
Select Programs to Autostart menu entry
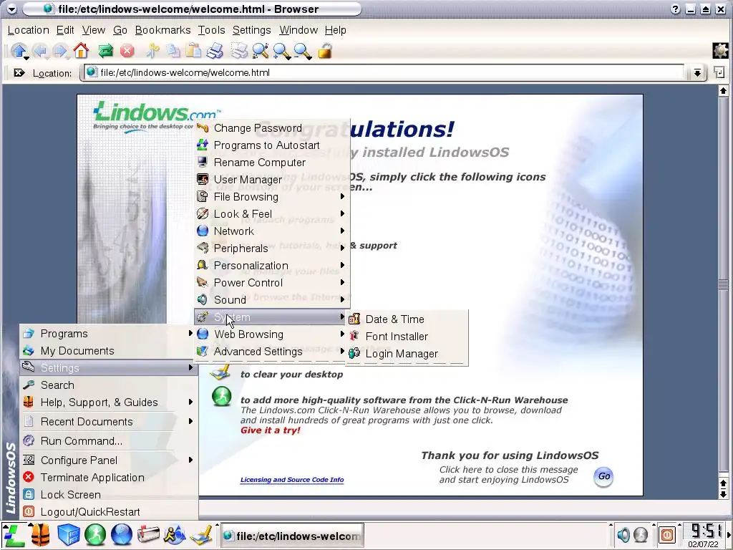(x=271, y=145)
